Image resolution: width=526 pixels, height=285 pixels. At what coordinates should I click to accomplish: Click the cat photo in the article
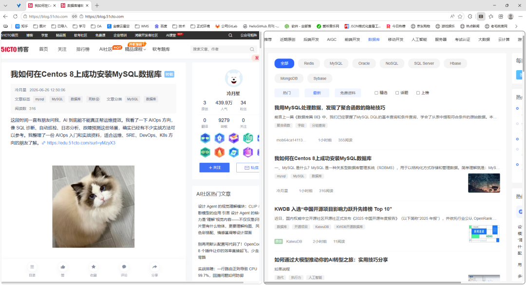(x=93, y=207)
